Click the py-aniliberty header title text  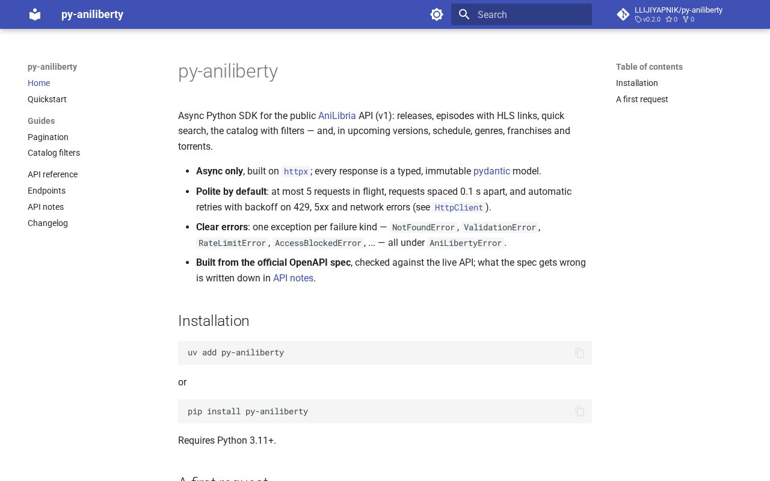coord(92,14)
